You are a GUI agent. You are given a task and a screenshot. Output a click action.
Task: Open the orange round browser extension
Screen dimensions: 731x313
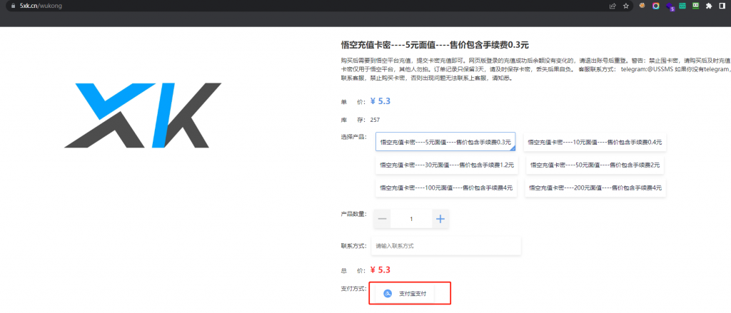click(x=642, y=6)
